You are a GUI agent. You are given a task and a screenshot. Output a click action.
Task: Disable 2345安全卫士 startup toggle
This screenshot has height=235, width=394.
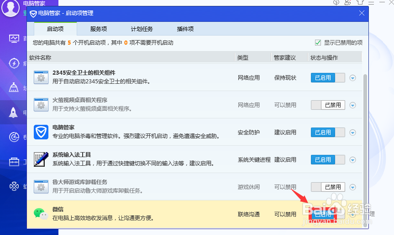(x=328, y=78)
